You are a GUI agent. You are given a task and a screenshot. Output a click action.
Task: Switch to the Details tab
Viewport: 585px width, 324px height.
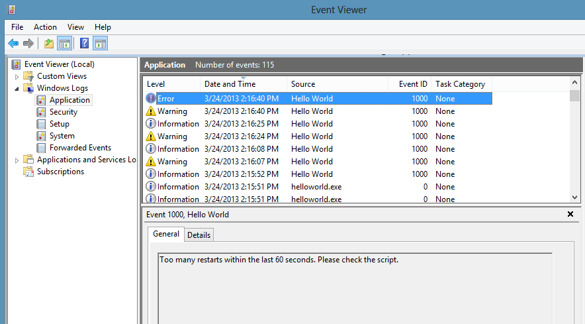[199, 235]
